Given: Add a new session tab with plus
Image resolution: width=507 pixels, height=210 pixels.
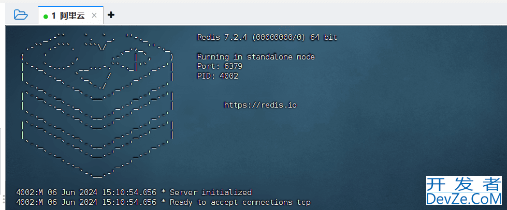Looking at the screenshot, I should point(111,15).
